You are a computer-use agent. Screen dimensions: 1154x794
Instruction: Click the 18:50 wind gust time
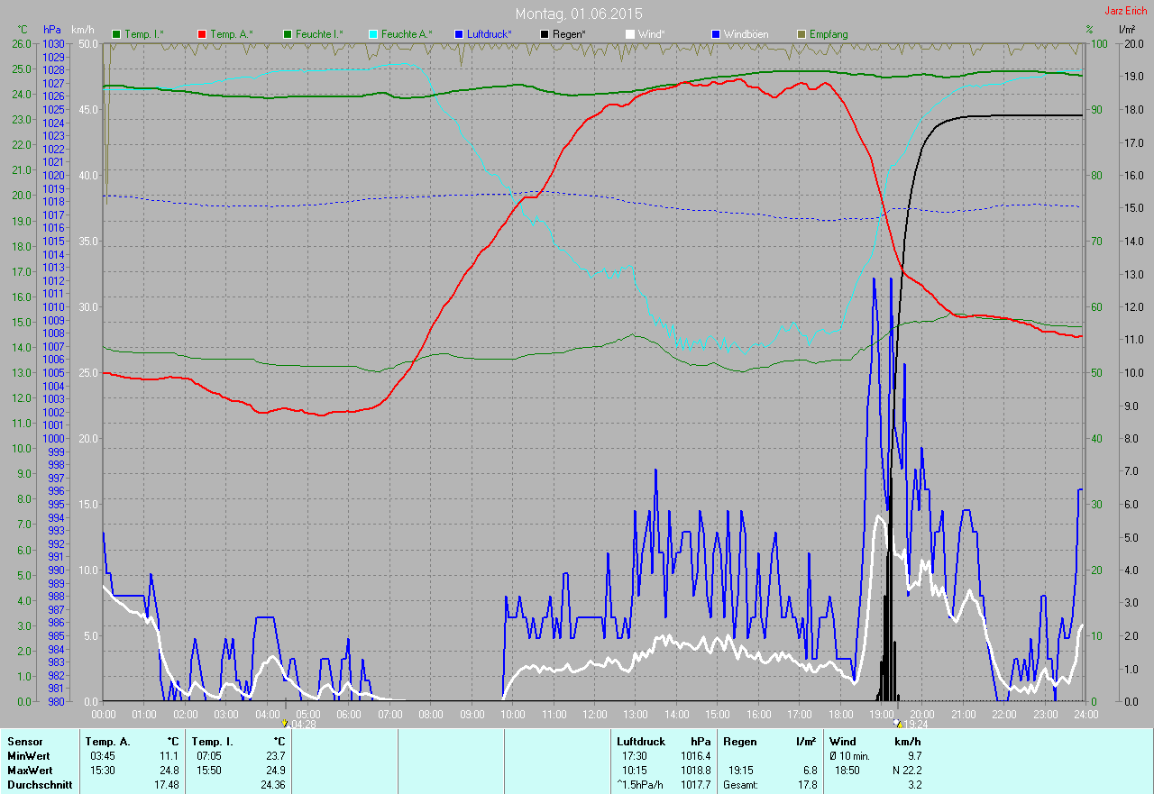tap(847, 771)
